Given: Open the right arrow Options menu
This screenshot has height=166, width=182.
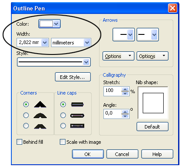Looking at the screenshot, I should 152,56.
